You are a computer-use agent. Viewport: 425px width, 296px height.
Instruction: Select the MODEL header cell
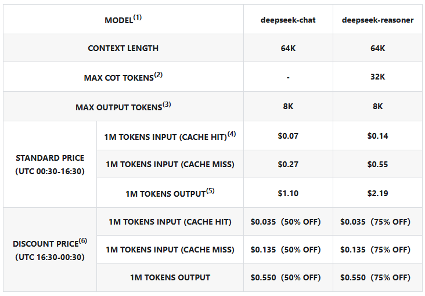pos(123,20)
